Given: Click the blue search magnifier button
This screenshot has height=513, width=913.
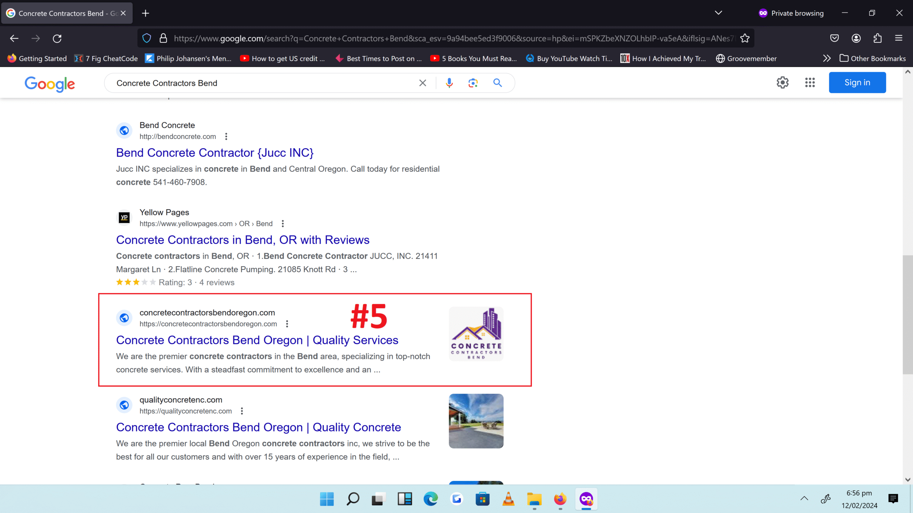Looking at the screenshot, I should point(498,83).
